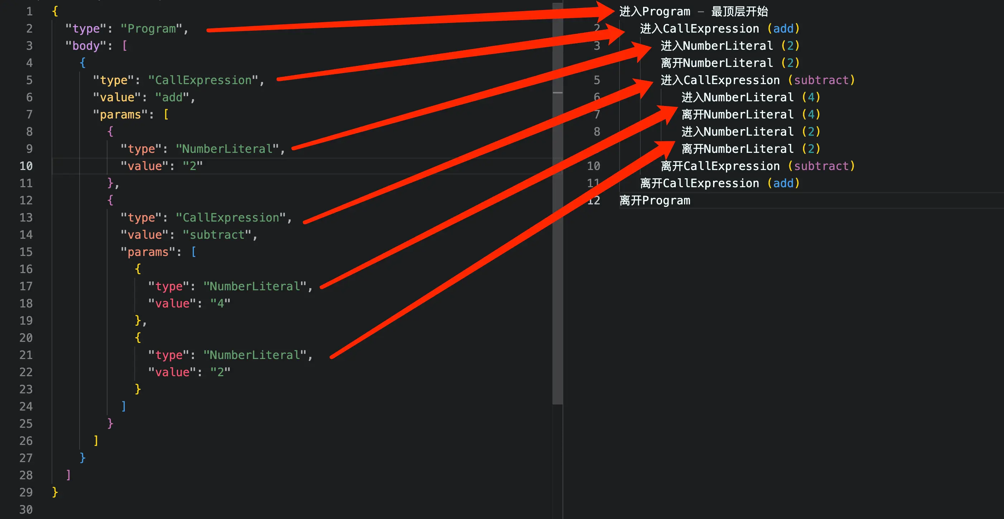Click line number 5 in right editor gutter
The height and width of the screenshot is (519, 1004).
(596, 80)
